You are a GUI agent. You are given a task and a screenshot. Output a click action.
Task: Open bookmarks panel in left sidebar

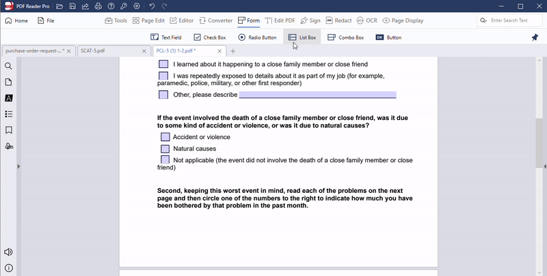pos(9,130)
